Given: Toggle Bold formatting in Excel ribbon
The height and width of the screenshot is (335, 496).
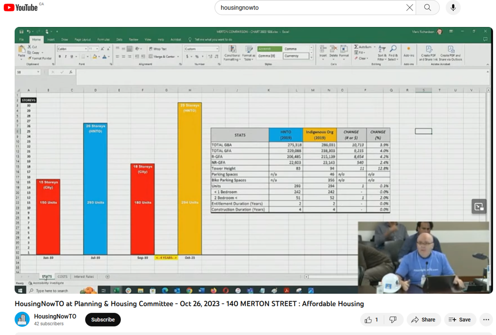Looking at the screenshot, I should [x=60, y=57].
